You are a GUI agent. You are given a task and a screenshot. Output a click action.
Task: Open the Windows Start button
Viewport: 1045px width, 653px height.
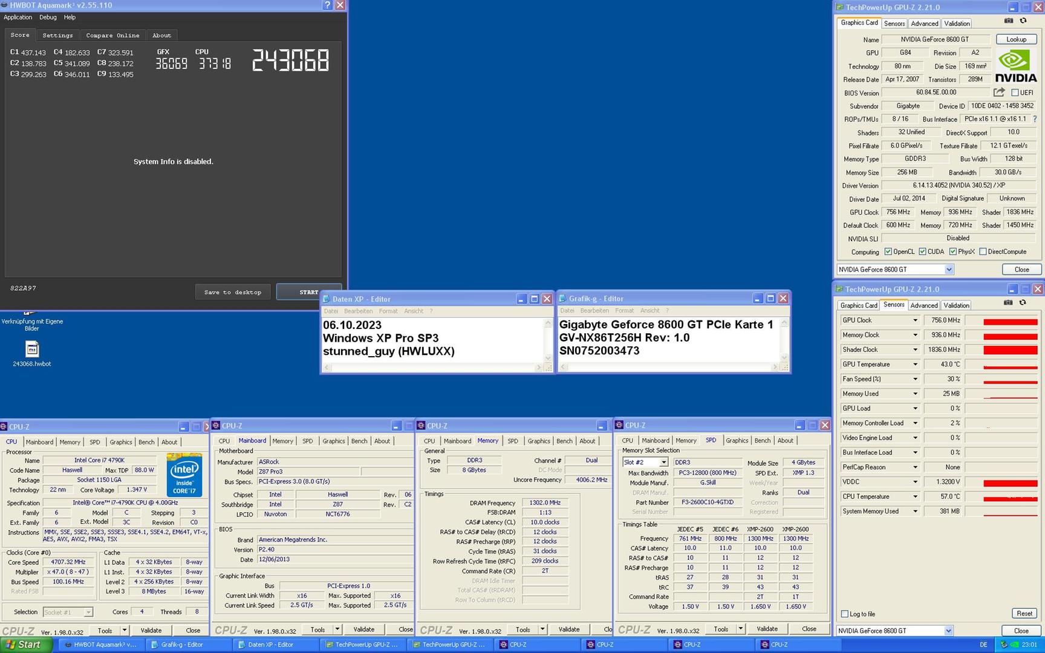click(25, 645)
